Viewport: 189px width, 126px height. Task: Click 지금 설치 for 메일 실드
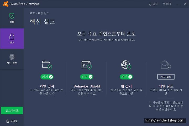(166, 77)
